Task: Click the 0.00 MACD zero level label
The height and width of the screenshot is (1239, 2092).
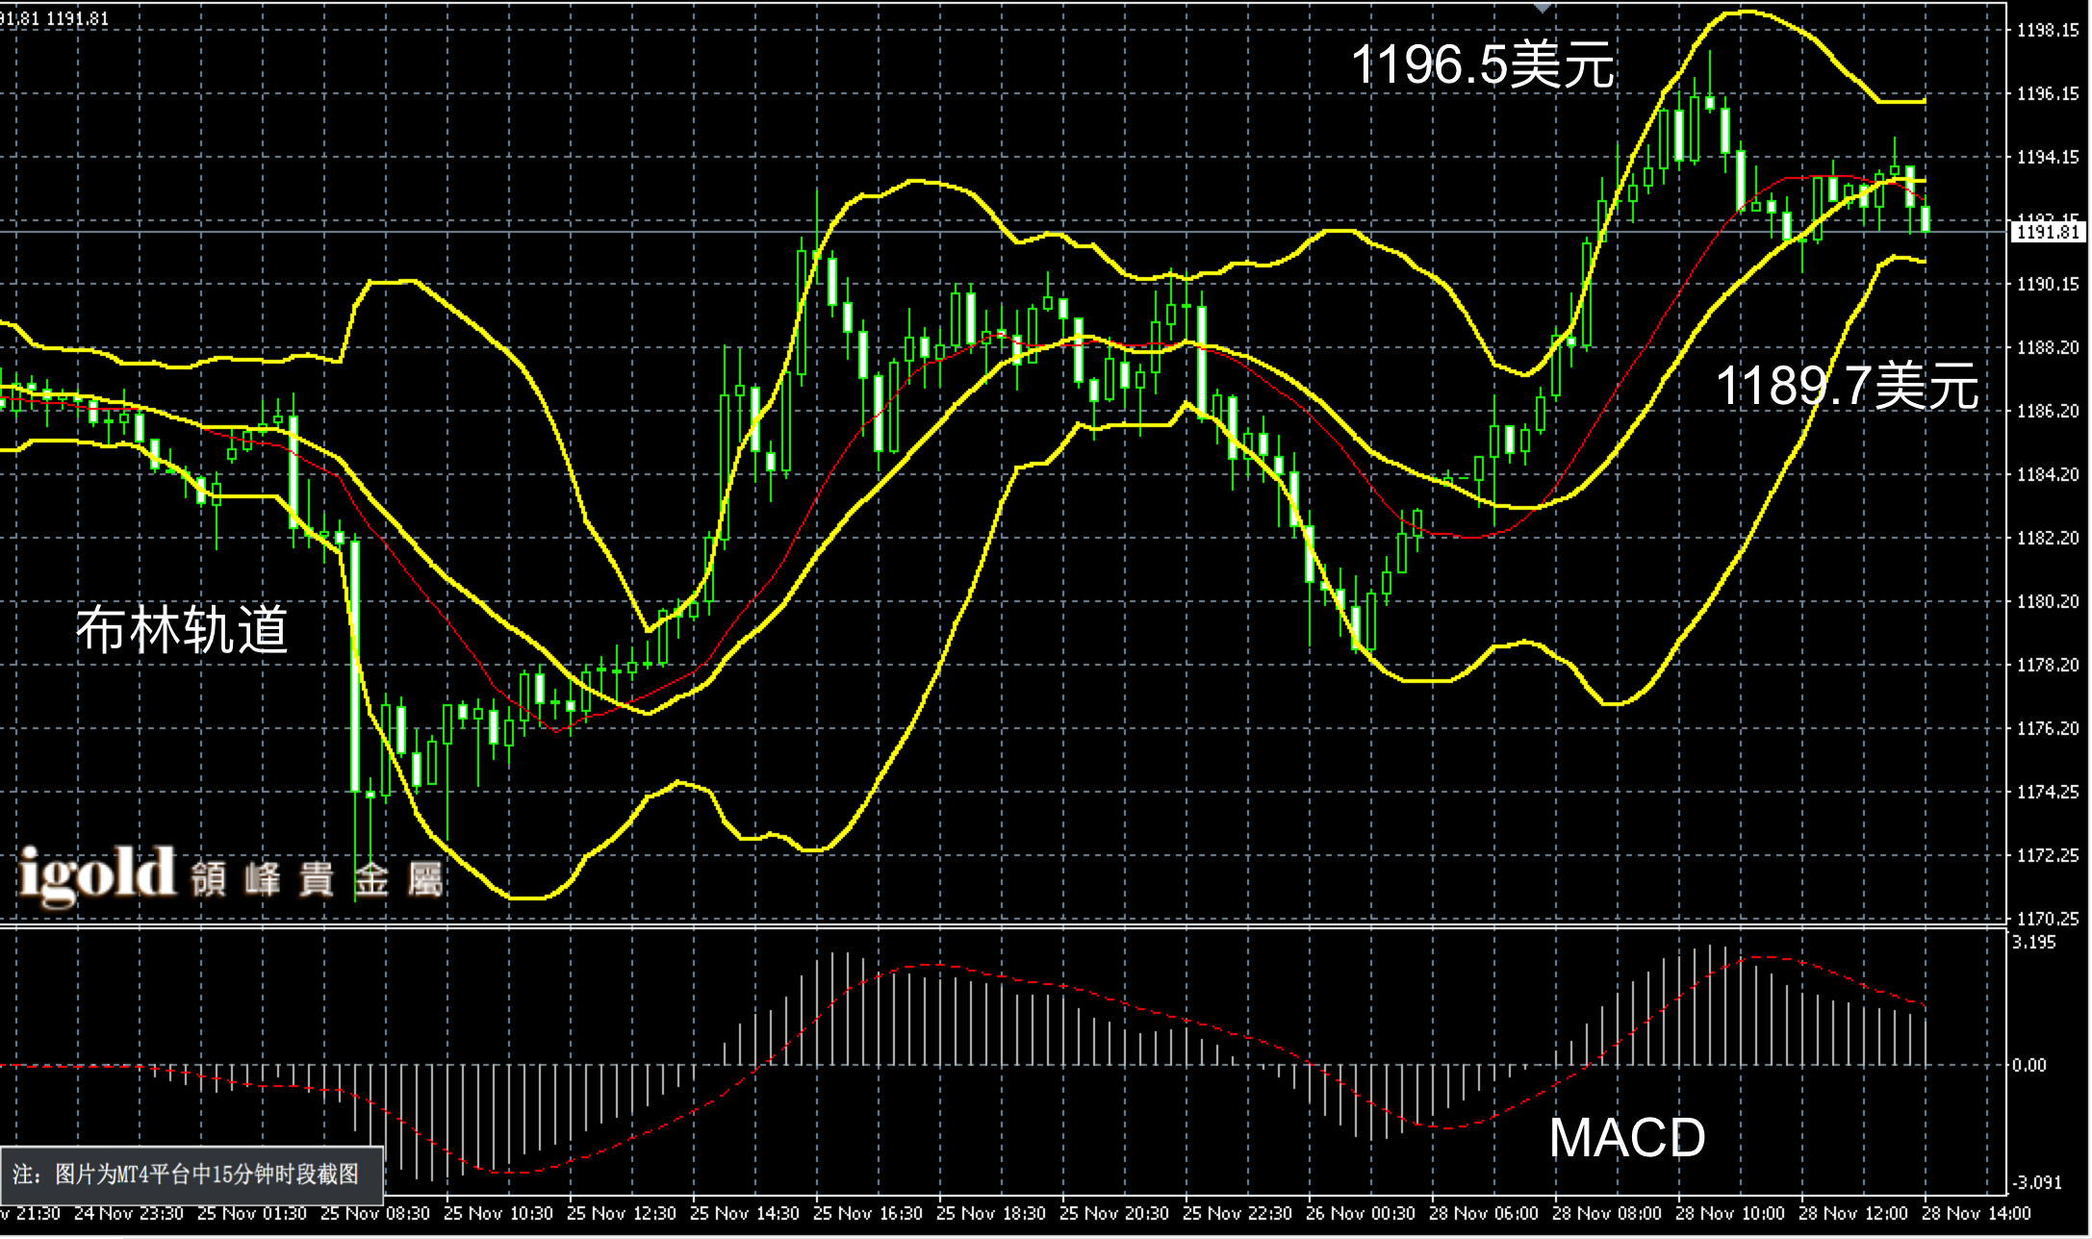Action: click(2029, 1065)
